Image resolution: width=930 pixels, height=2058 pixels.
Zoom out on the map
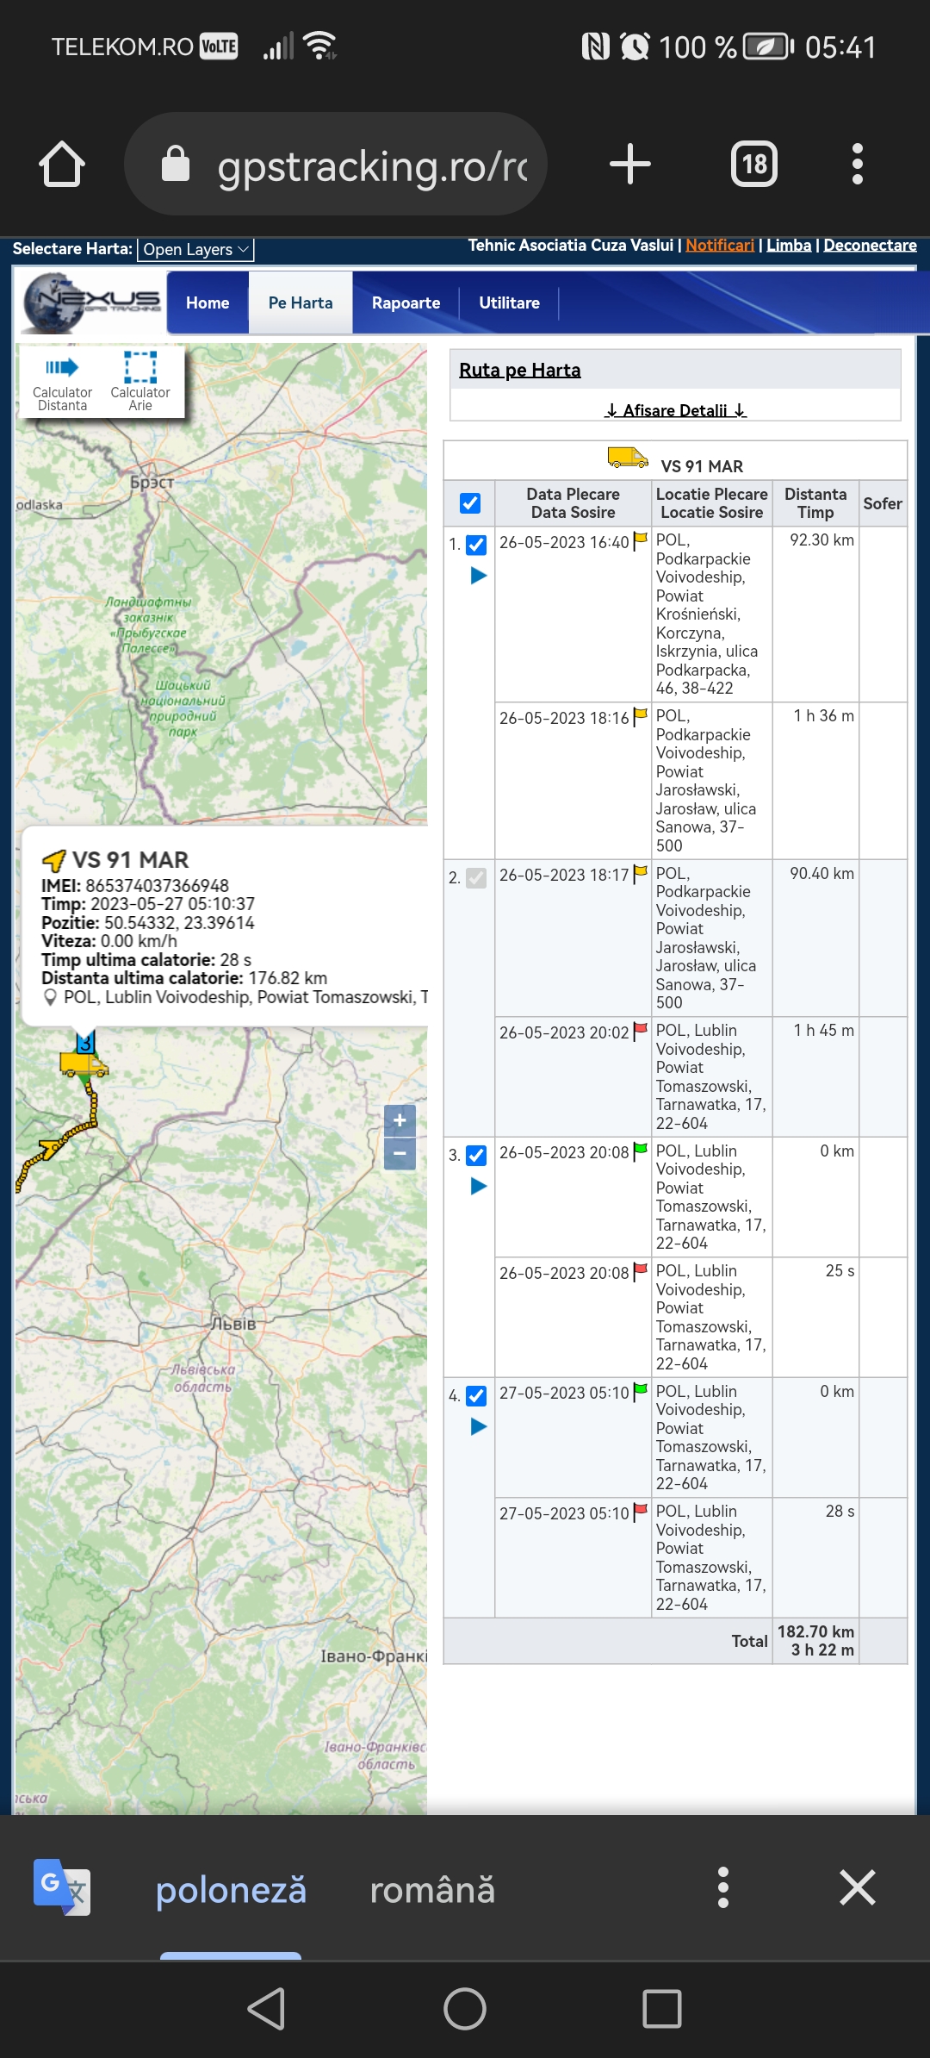click(400, 1153)
